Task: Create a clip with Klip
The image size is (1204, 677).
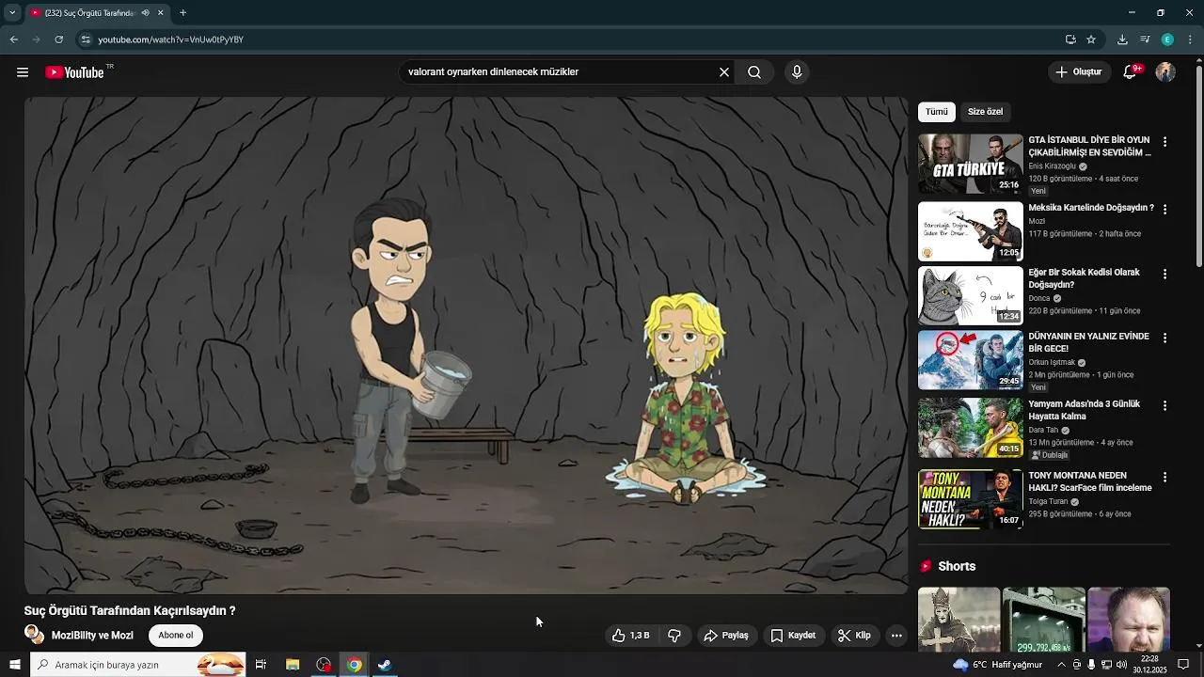Action: [x=854, y=636]
